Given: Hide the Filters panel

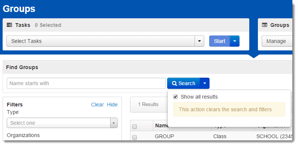Looking at the screenshot, I should pyautogui.click(x=112, y=105).
